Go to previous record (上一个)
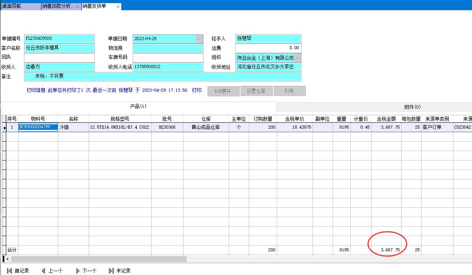 [52, 271]
